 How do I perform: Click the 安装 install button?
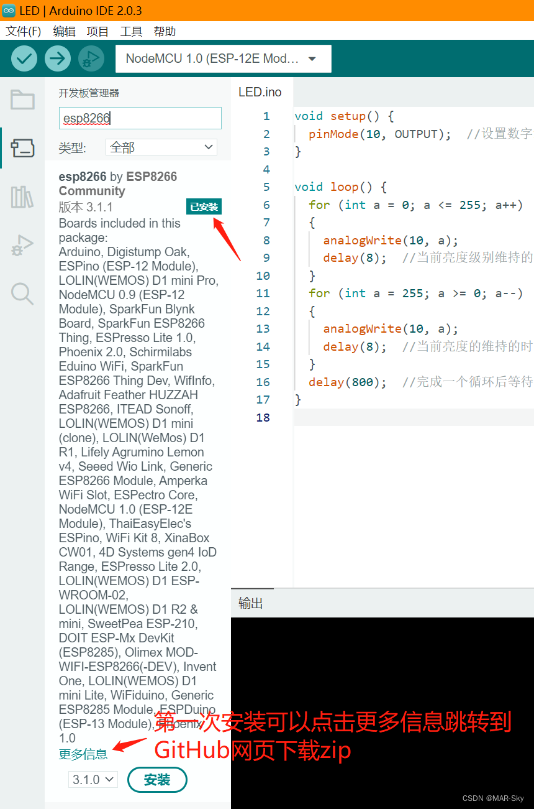tap(157, 780)
